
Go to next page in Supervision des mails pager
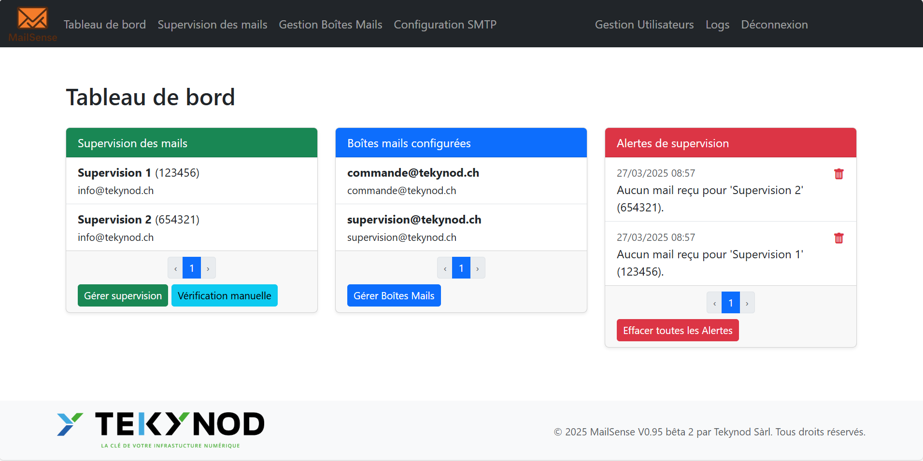pyautogui.click(x=208, y=268)
